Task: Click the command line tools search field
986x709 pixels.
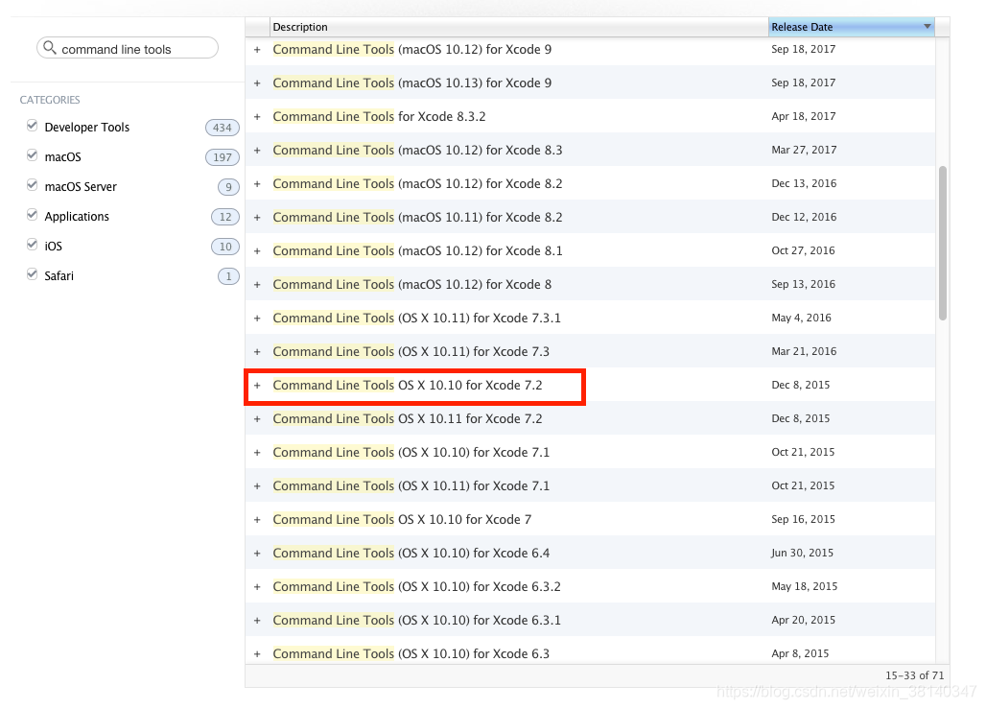Action: [128, 48]
